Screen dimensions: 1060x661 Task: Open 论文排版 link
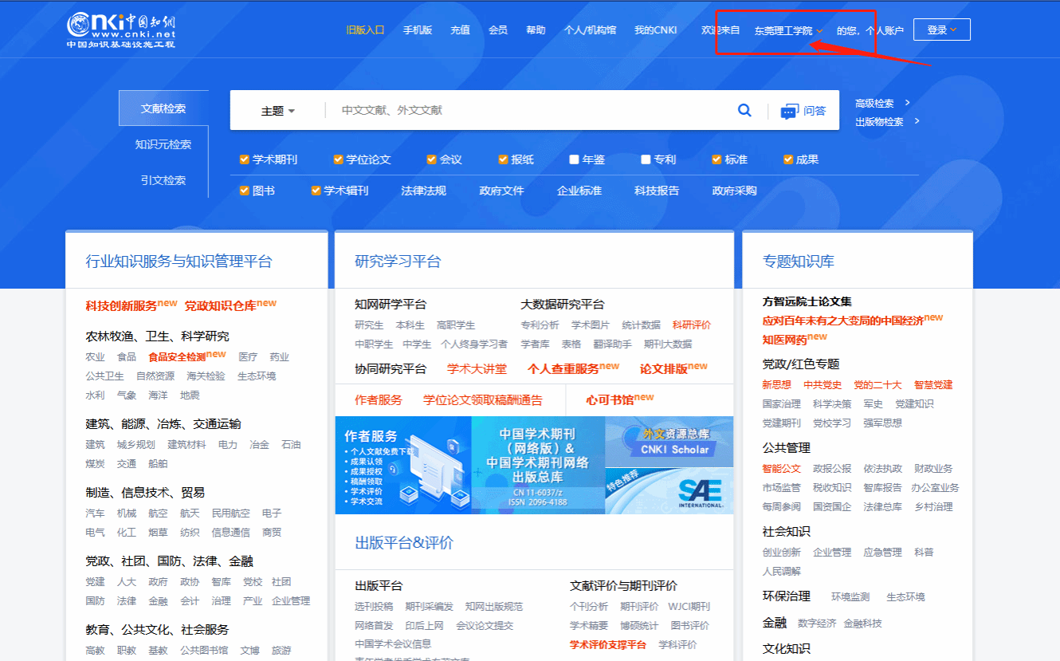click(664, 369)
